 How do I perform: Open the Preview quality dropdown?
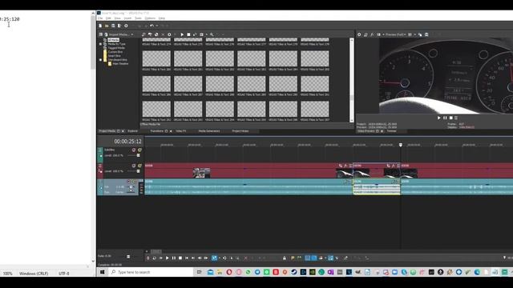(396, 34)
